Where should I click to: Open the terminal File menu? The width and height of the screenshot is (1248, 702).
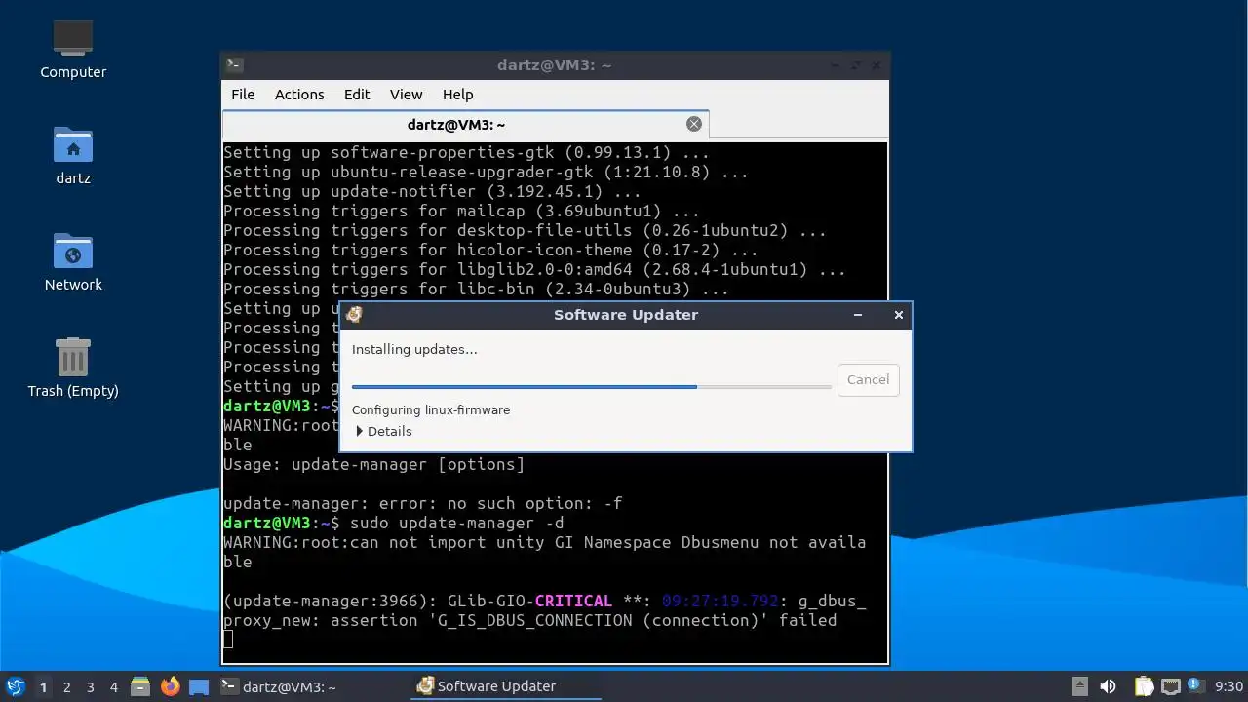coord(243,95)
